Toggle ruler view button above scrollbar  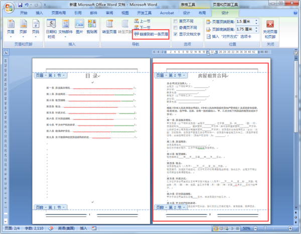click(296, 52)
